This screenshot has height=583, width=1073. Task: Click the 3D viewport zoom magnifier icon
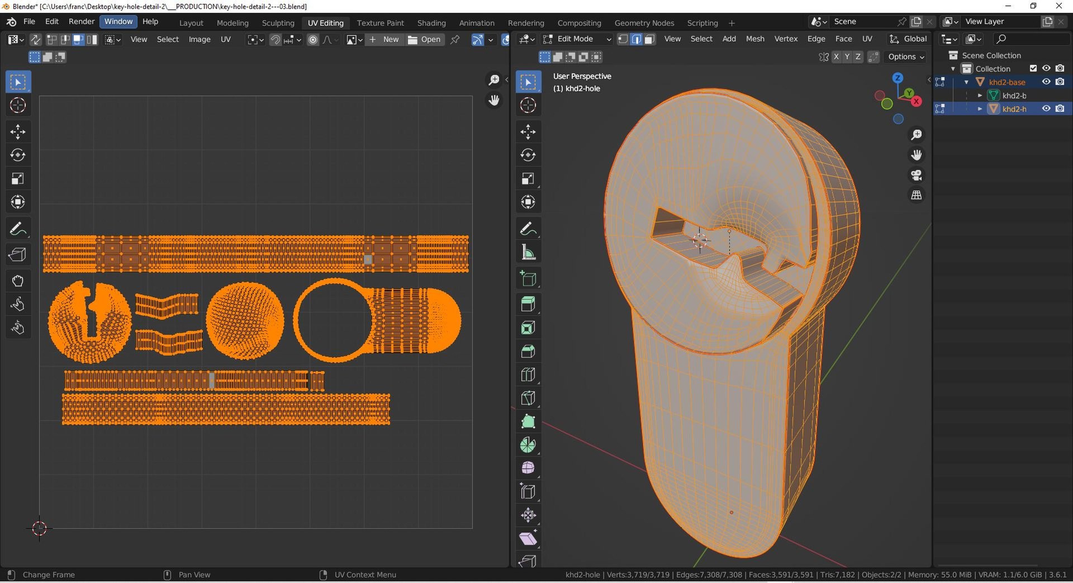(x=917, y=135)
